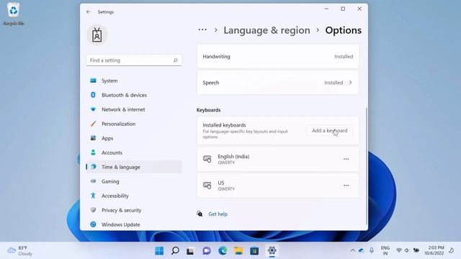
Task: Click the Bluetooth icon in the sidebar
Action: 93,95
